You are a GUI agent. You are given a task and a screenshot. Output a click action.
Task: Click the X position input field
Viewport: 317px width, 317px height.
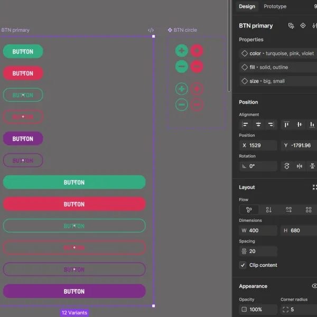pyautogui.click(x=258, y=145)
